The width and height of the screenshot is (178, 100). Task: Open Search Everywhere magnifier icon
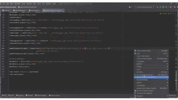coord(175,7)
